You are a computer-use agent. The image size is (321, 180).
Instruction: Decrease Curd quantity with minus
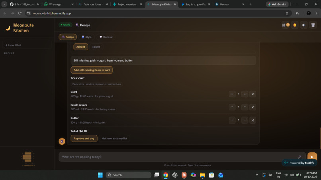pyautogui.click(x=232, y=94)
